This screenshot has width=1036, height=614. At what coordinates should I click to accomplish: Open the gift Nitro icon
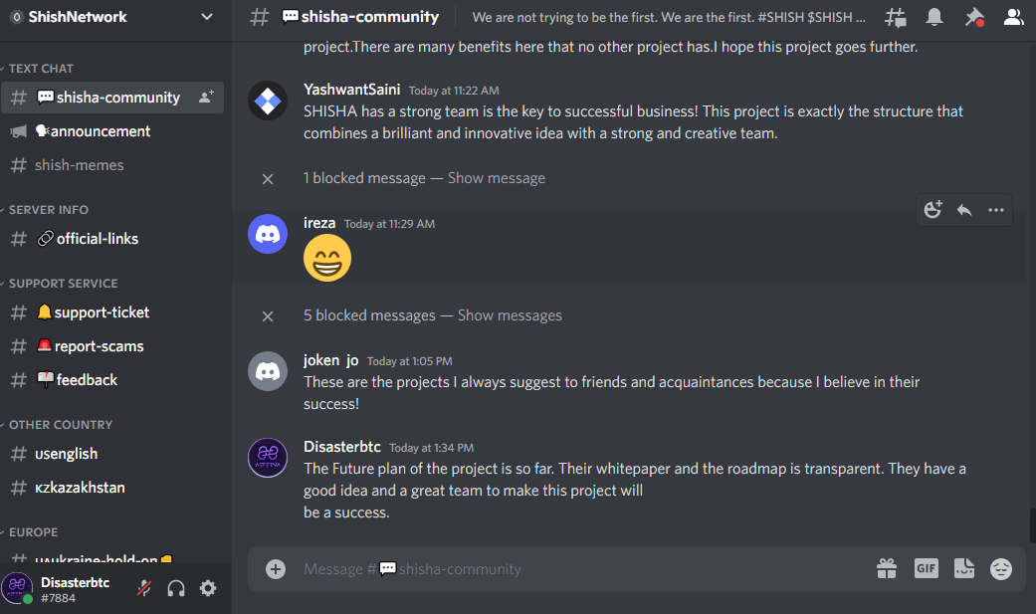887,568
